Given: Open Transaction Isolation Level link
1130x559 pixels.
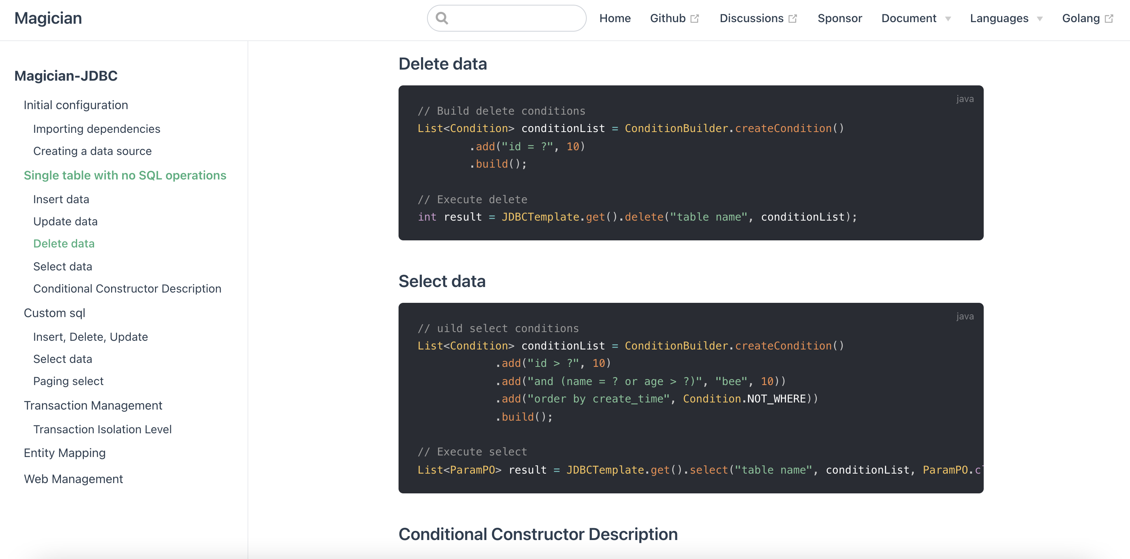Looking at the screenshot, I should click(x=102, y=429).
